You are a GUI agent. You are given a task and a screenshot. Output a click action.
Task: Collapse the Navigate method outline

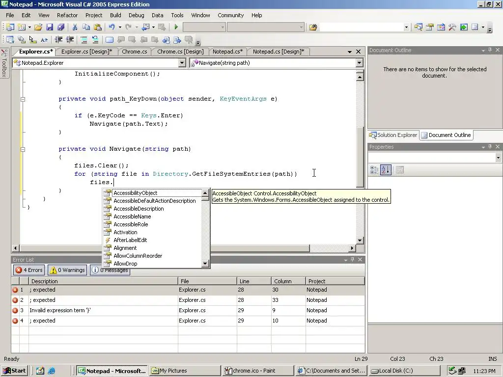click(x=23, y=149)
